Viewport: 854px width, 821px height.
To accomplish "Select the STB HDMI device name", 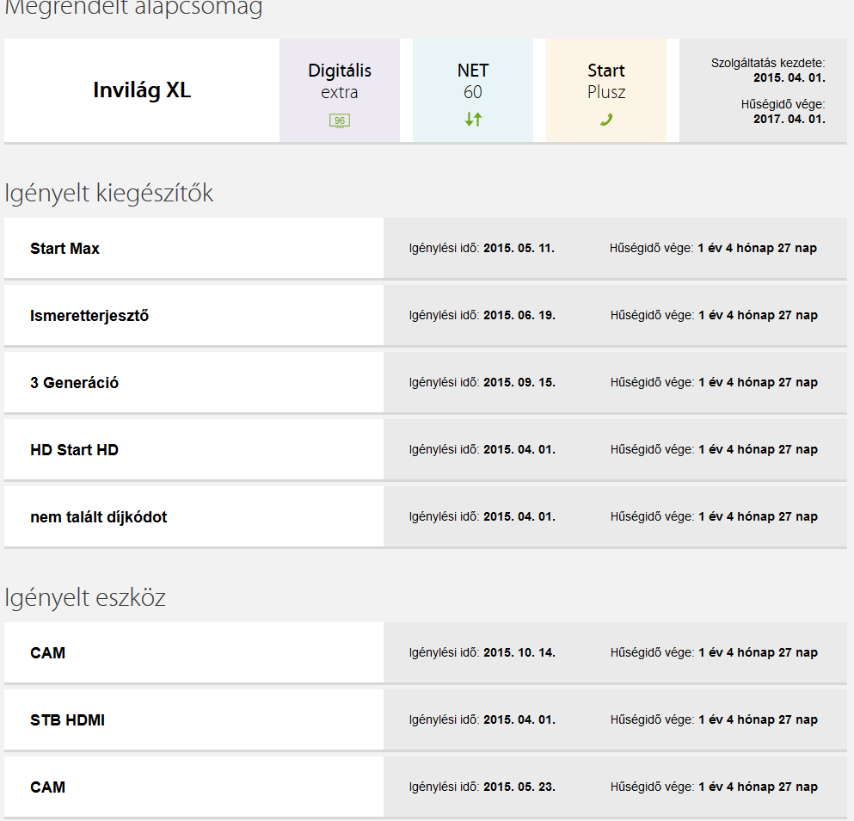I will tap(67, 720).
